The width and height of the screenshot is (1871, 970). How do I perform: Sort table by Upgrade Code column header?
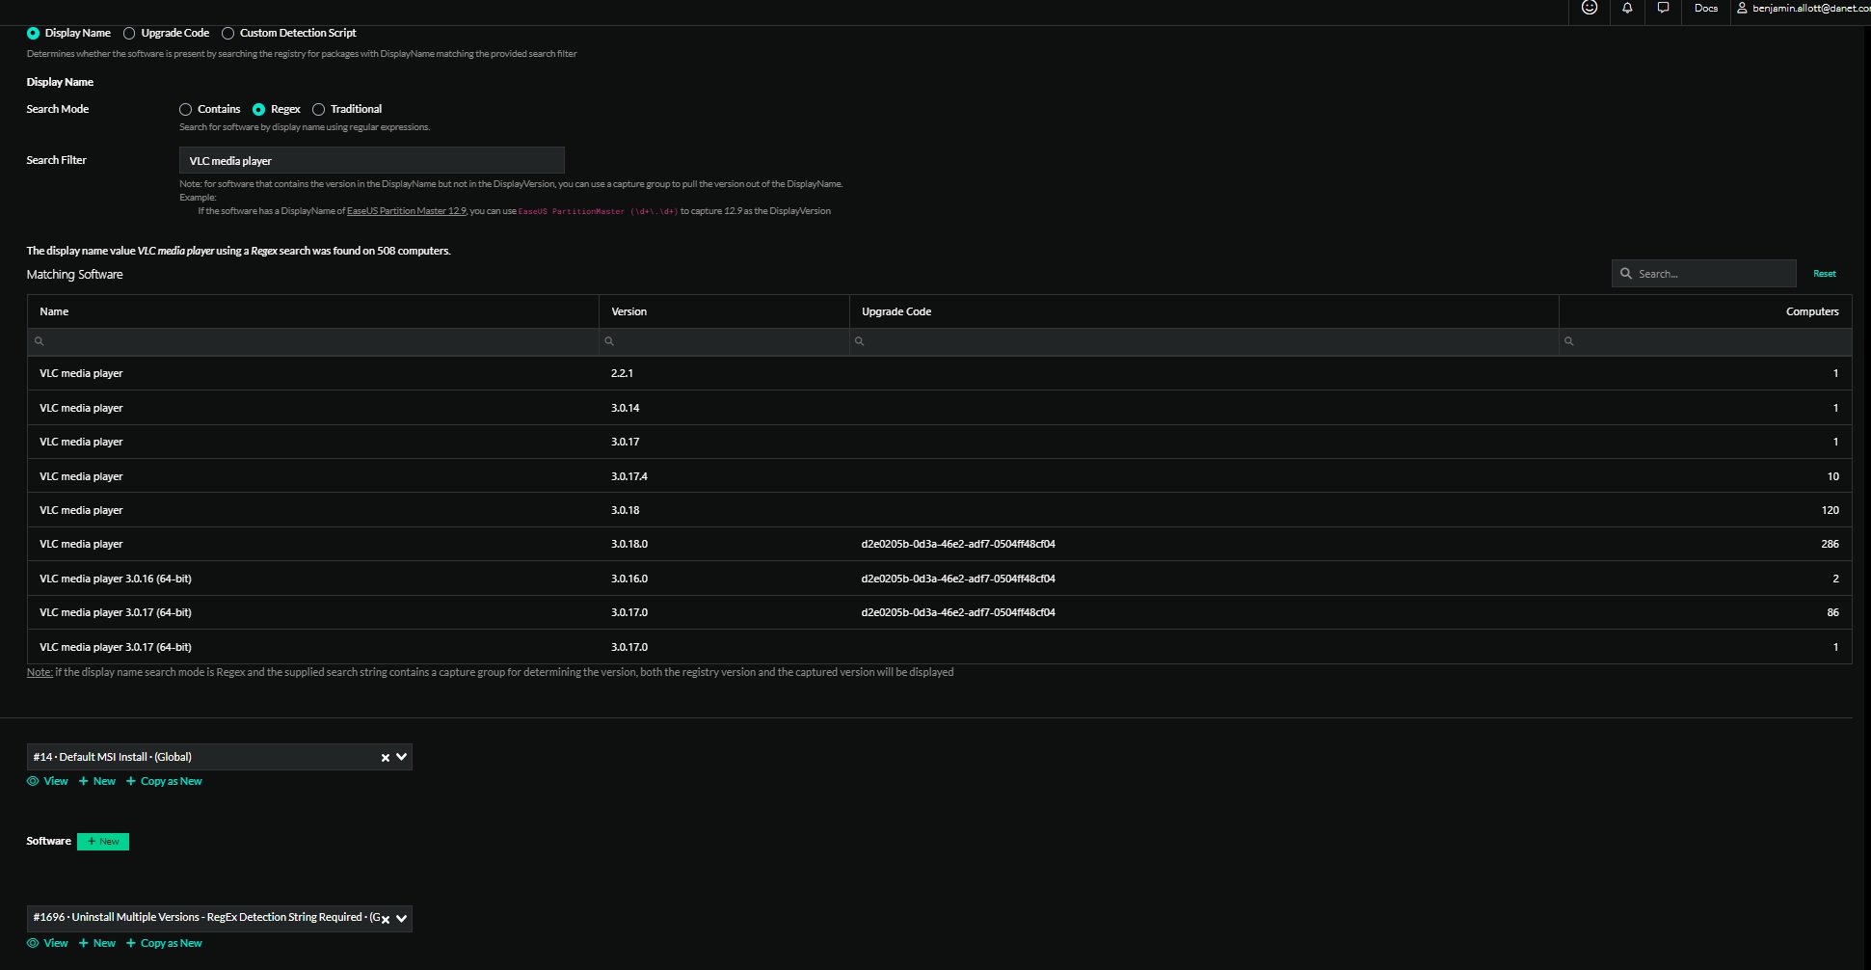coord(1203,311)
